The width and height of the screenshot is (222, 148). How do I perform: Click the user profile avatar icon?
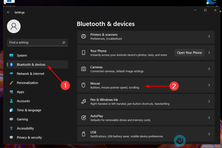pyautogui.click(x=14, y=26)
